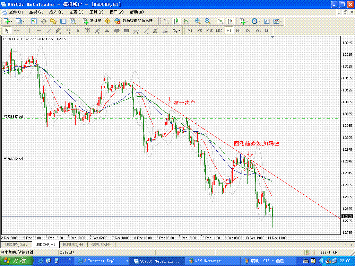Open the 瑞朗1.GIF Paint taskbar item
Image resolution: width=355 pixels, height=266 pixels.
(268, 261)
